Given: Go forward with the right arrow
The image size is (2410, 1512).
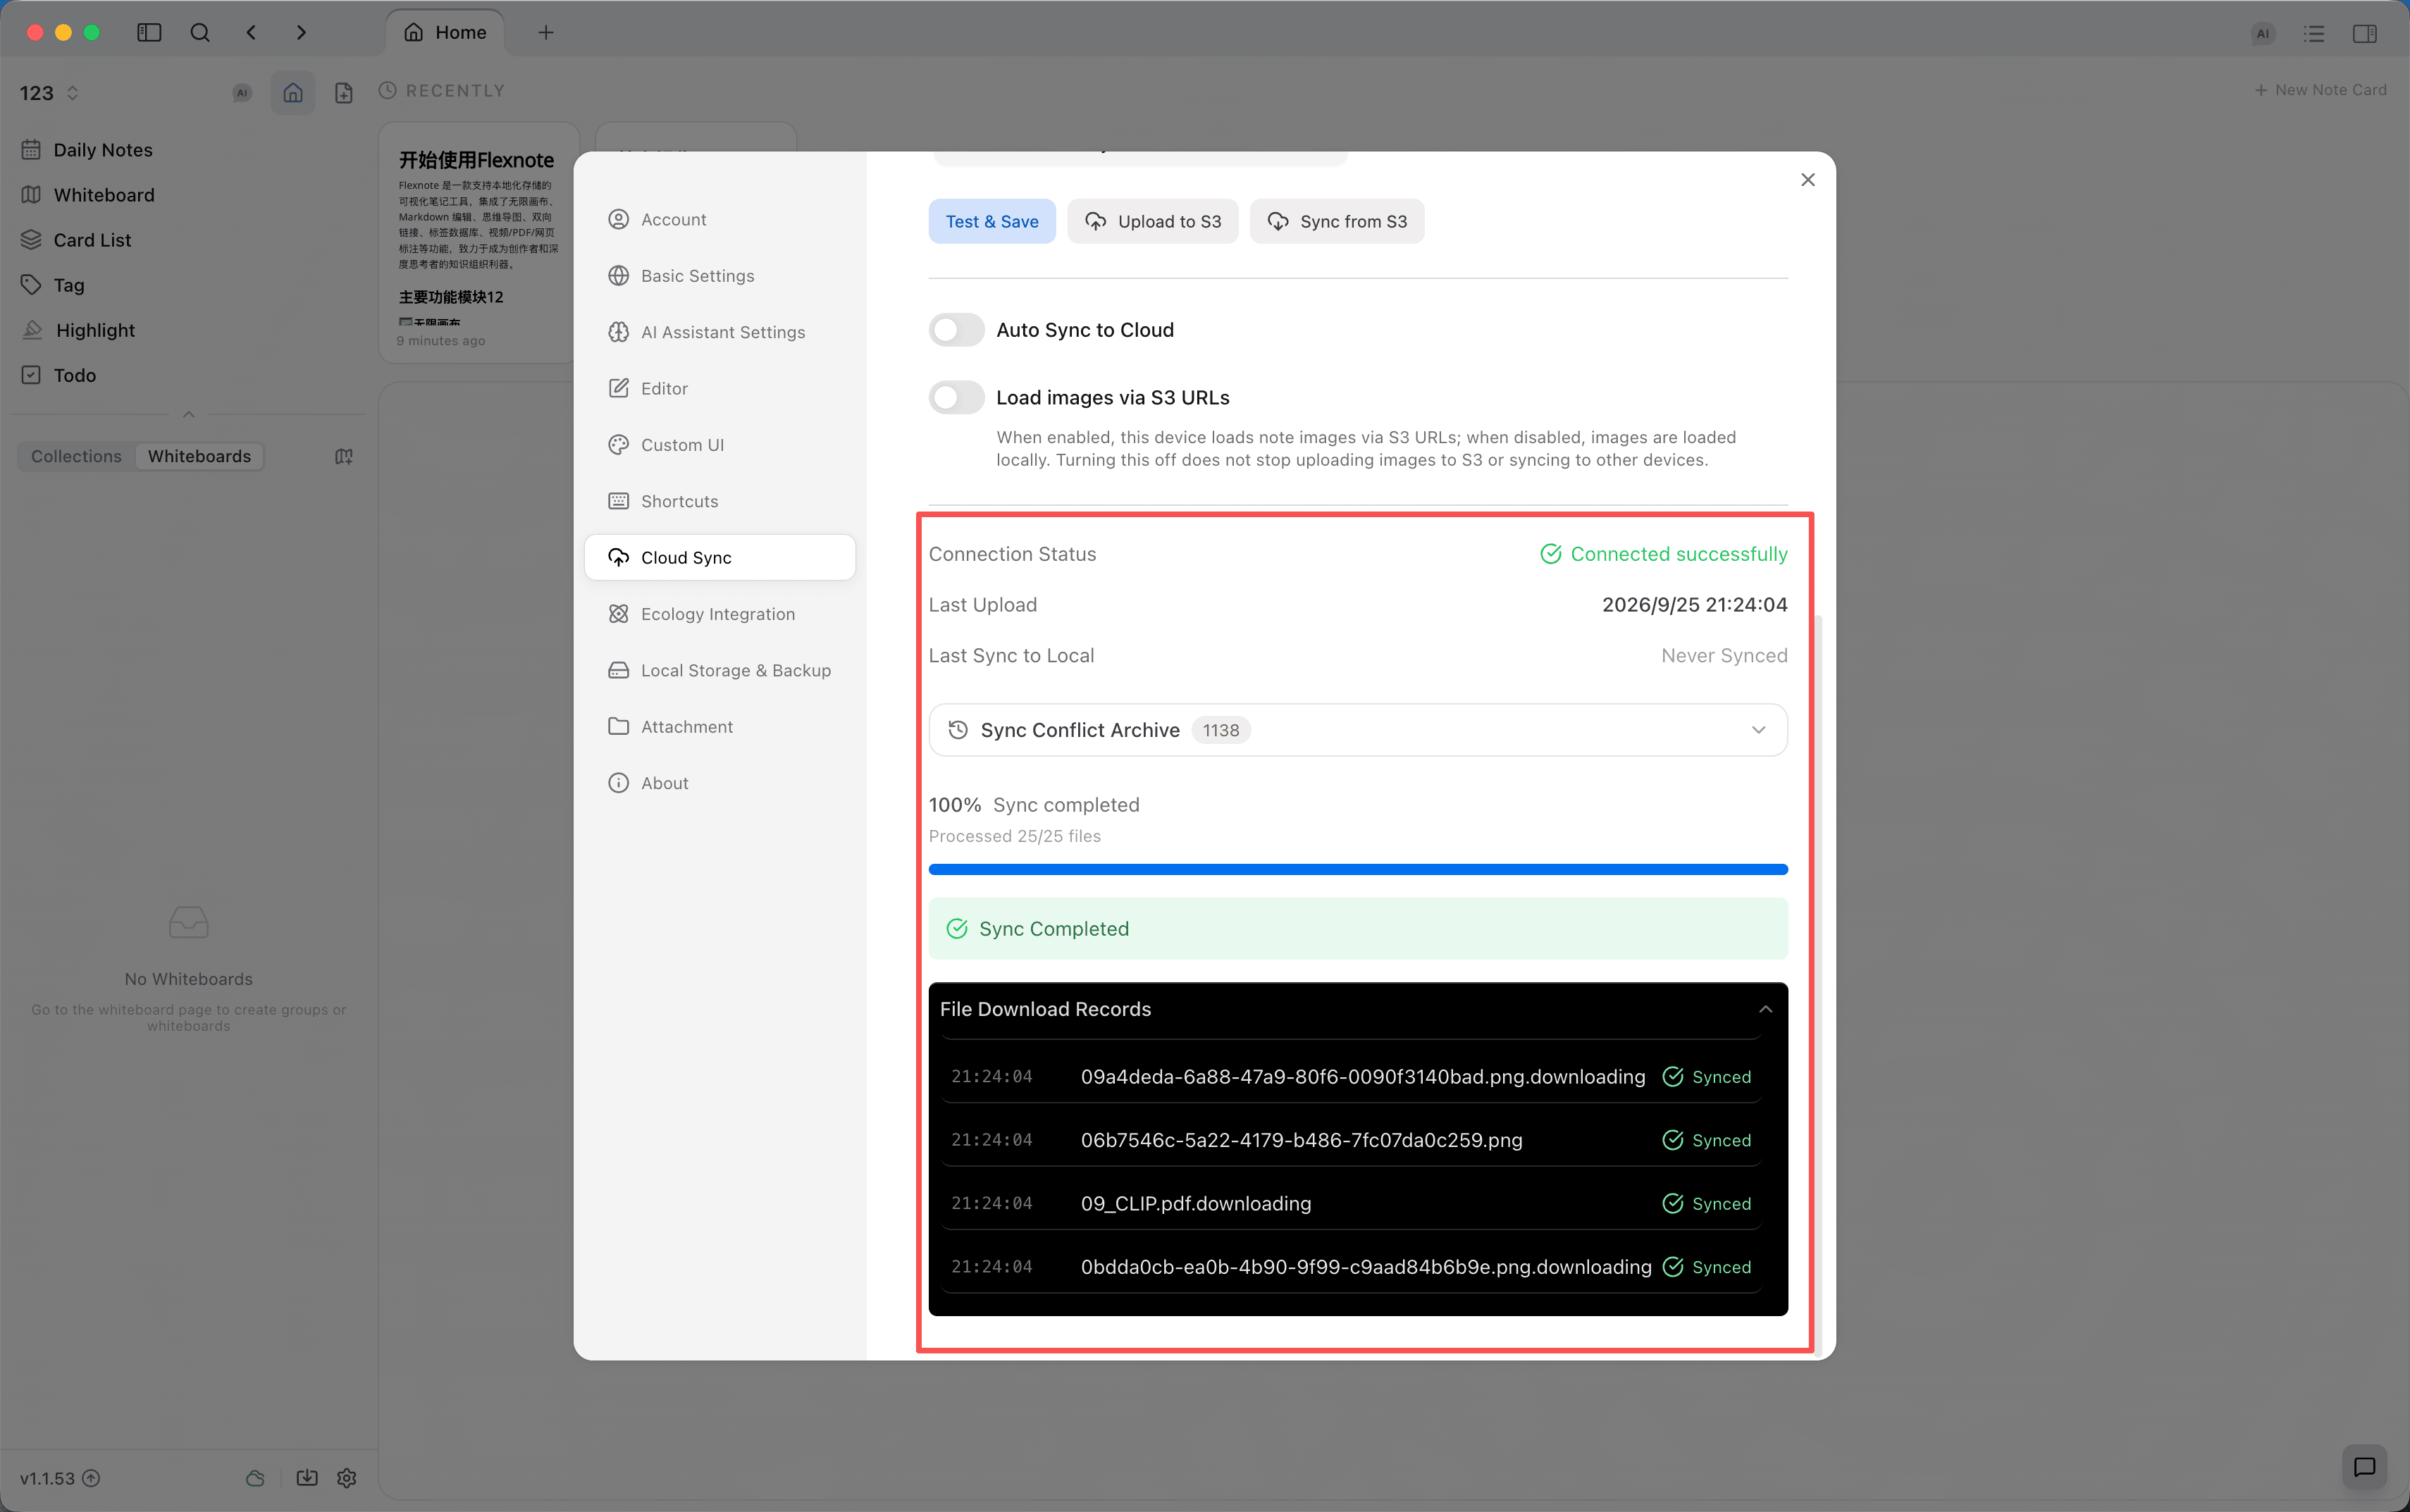Looking at the screenshot, I should point(301,33).
